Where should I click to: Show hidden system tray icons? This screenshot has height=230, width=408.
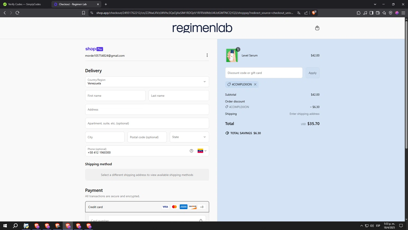[x=361, y=226]
